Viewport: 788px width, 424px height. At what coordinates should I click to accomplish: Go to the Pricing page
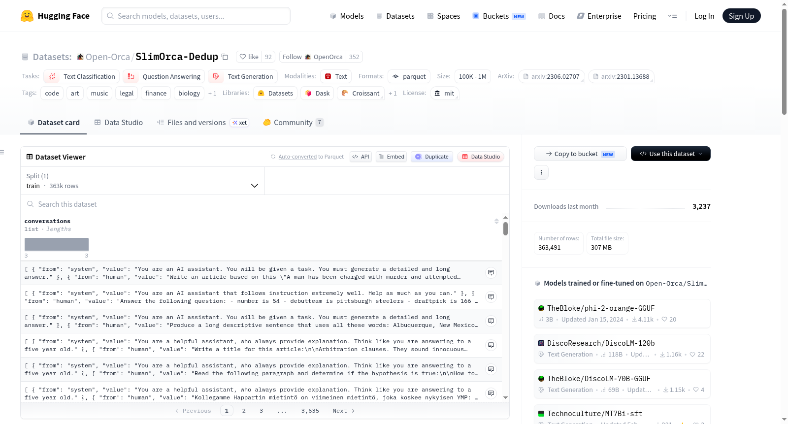(x=645, y=16)
